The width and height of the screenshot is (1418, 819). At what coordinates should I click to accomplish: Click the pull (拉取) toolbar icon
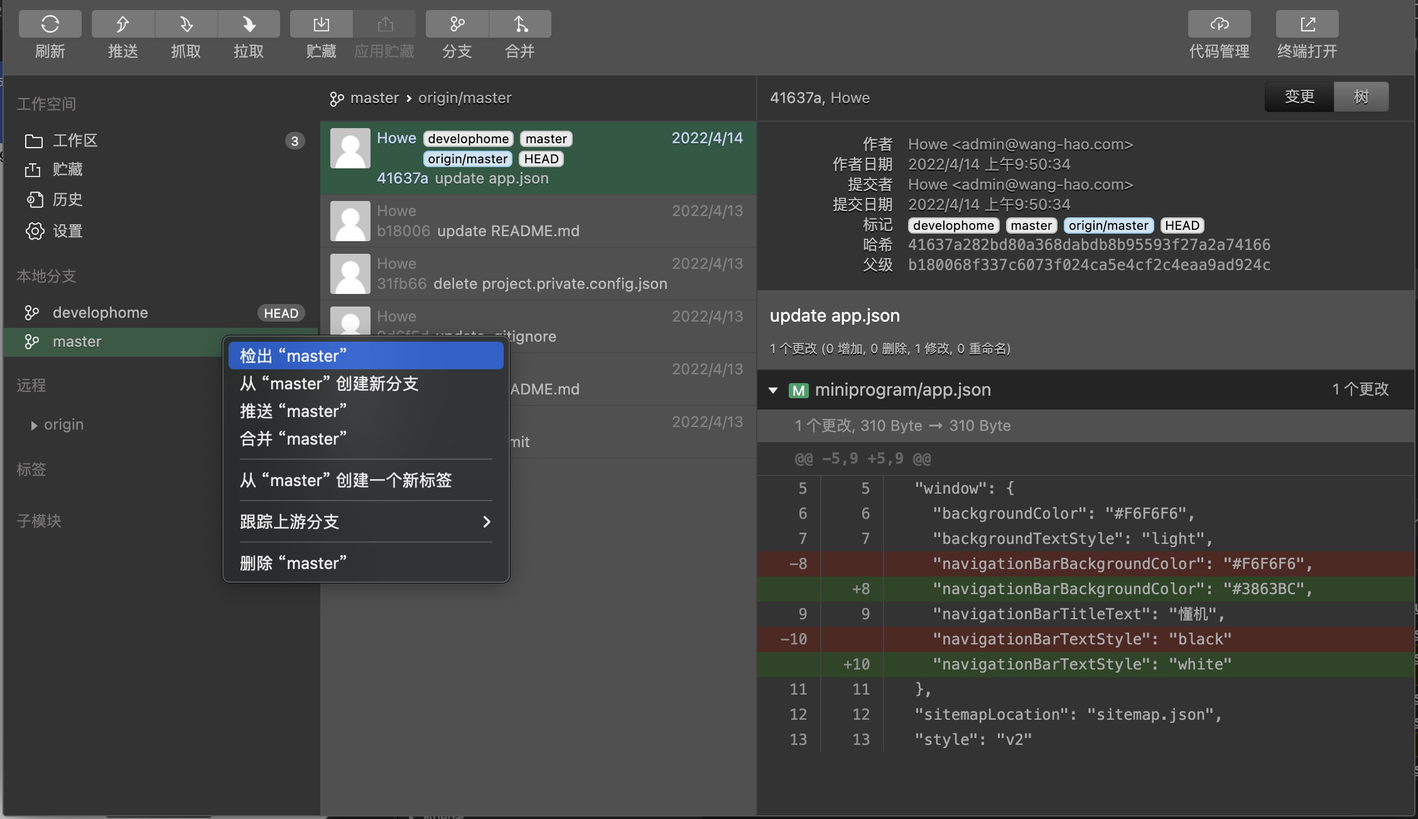pos(249,24)
